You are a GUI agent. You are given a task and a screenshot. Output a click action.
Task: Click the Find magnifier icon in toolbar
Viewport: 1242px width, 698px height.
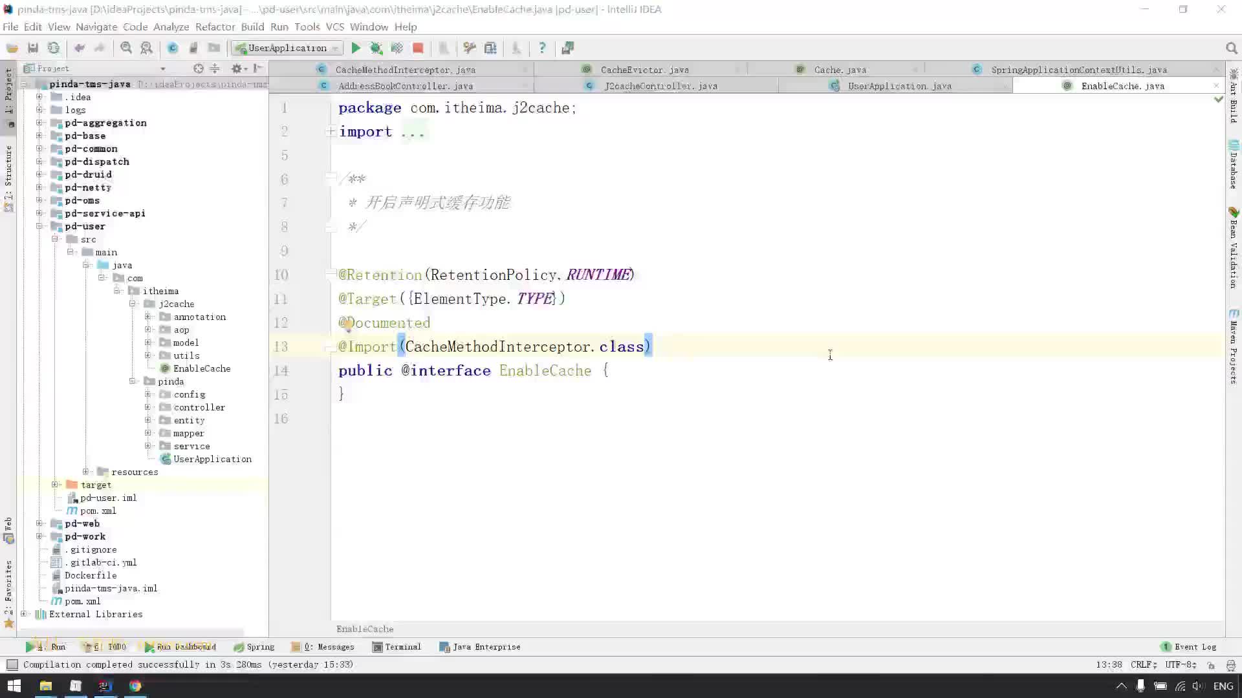pyautogui.click(x=126, y=48)
